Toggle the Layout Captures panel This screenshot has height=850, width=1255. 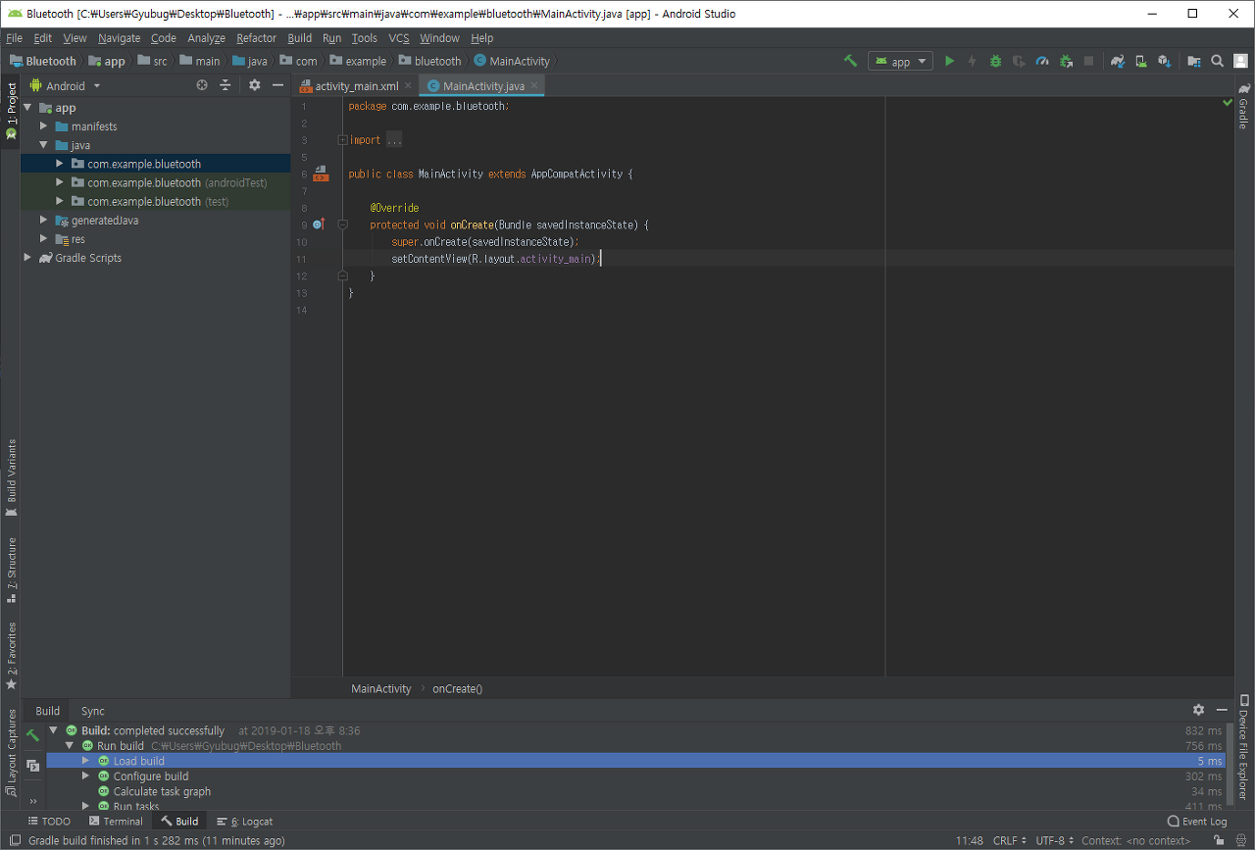click(11, 753)
